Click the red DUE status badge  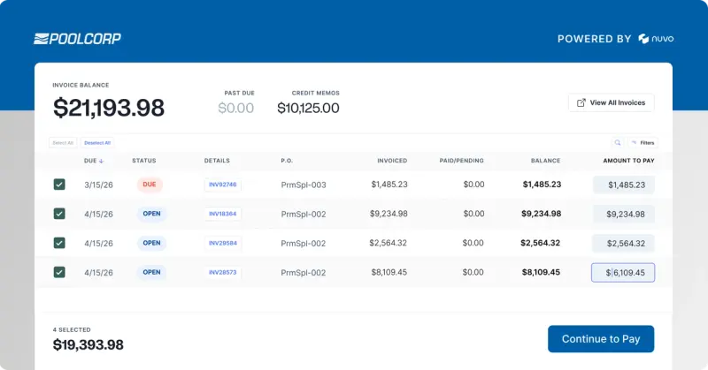(150, 185)
